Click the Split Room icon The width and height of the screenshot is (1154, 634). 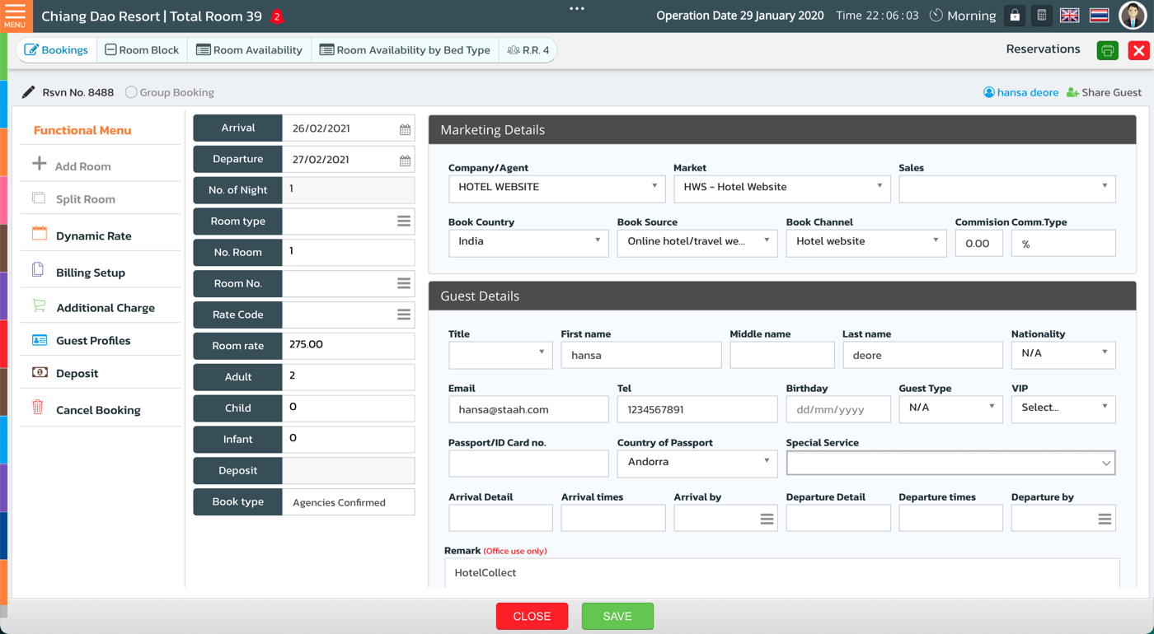coord(39,198)
